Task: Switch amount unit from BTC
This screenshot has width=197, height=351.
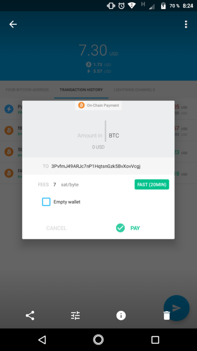Action: click(x=114, y=136)
